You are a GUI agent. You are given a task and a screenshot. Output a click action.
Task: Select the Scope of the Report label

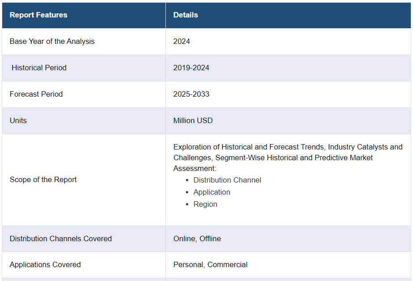[x=43, y=179]
